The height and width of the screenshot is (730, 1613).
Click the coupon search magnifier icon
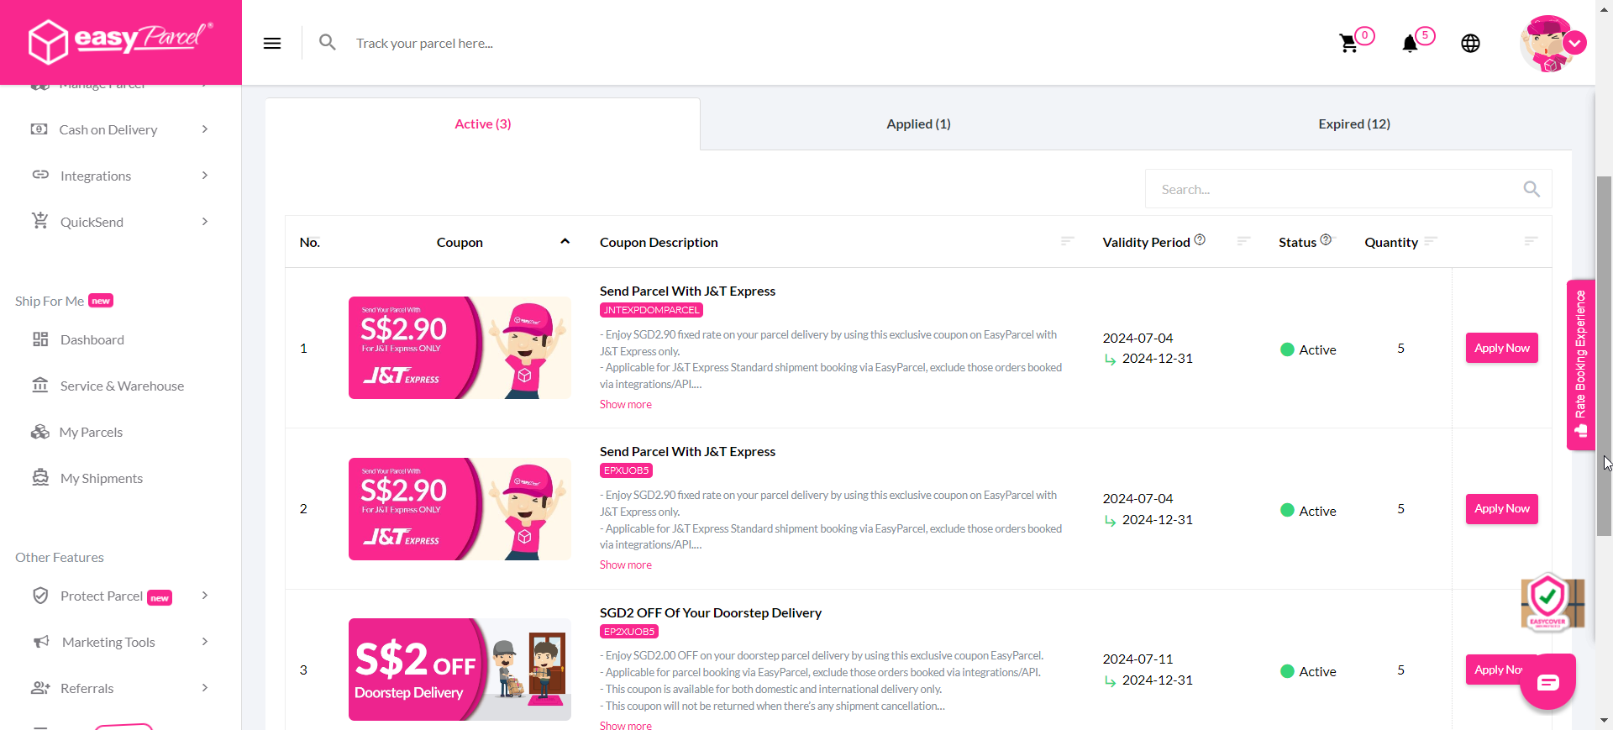pos(1532,189)
